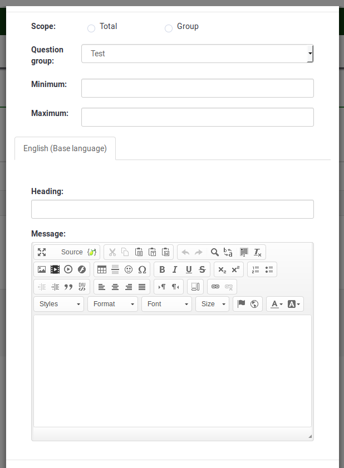Insert an image into message

tap(42, 269)
